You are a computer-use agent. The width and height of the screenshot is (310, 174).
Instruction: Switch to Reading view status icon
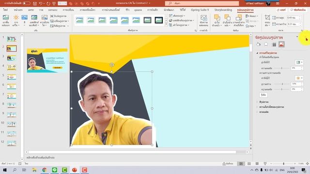coord(257,163)
